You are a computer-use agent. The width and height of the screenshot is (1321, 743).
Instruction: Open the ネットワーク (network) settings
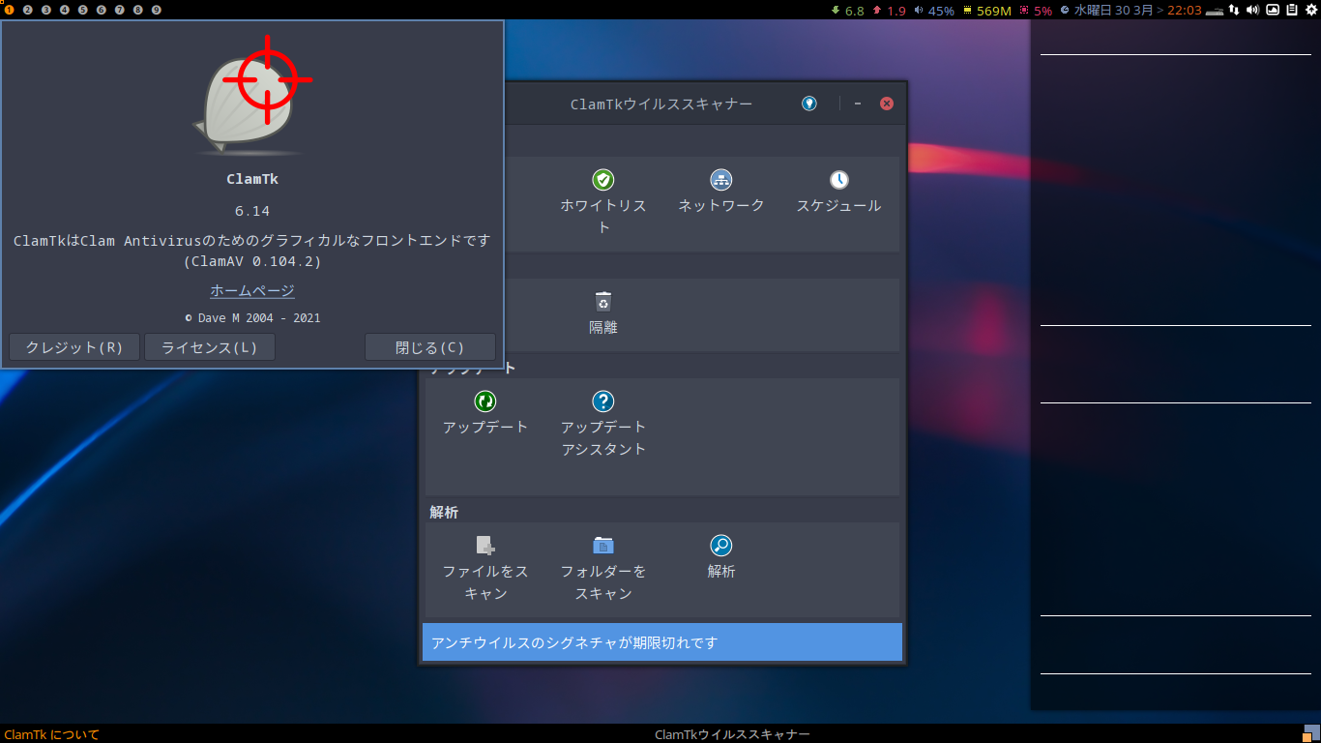tap(721, 193)
